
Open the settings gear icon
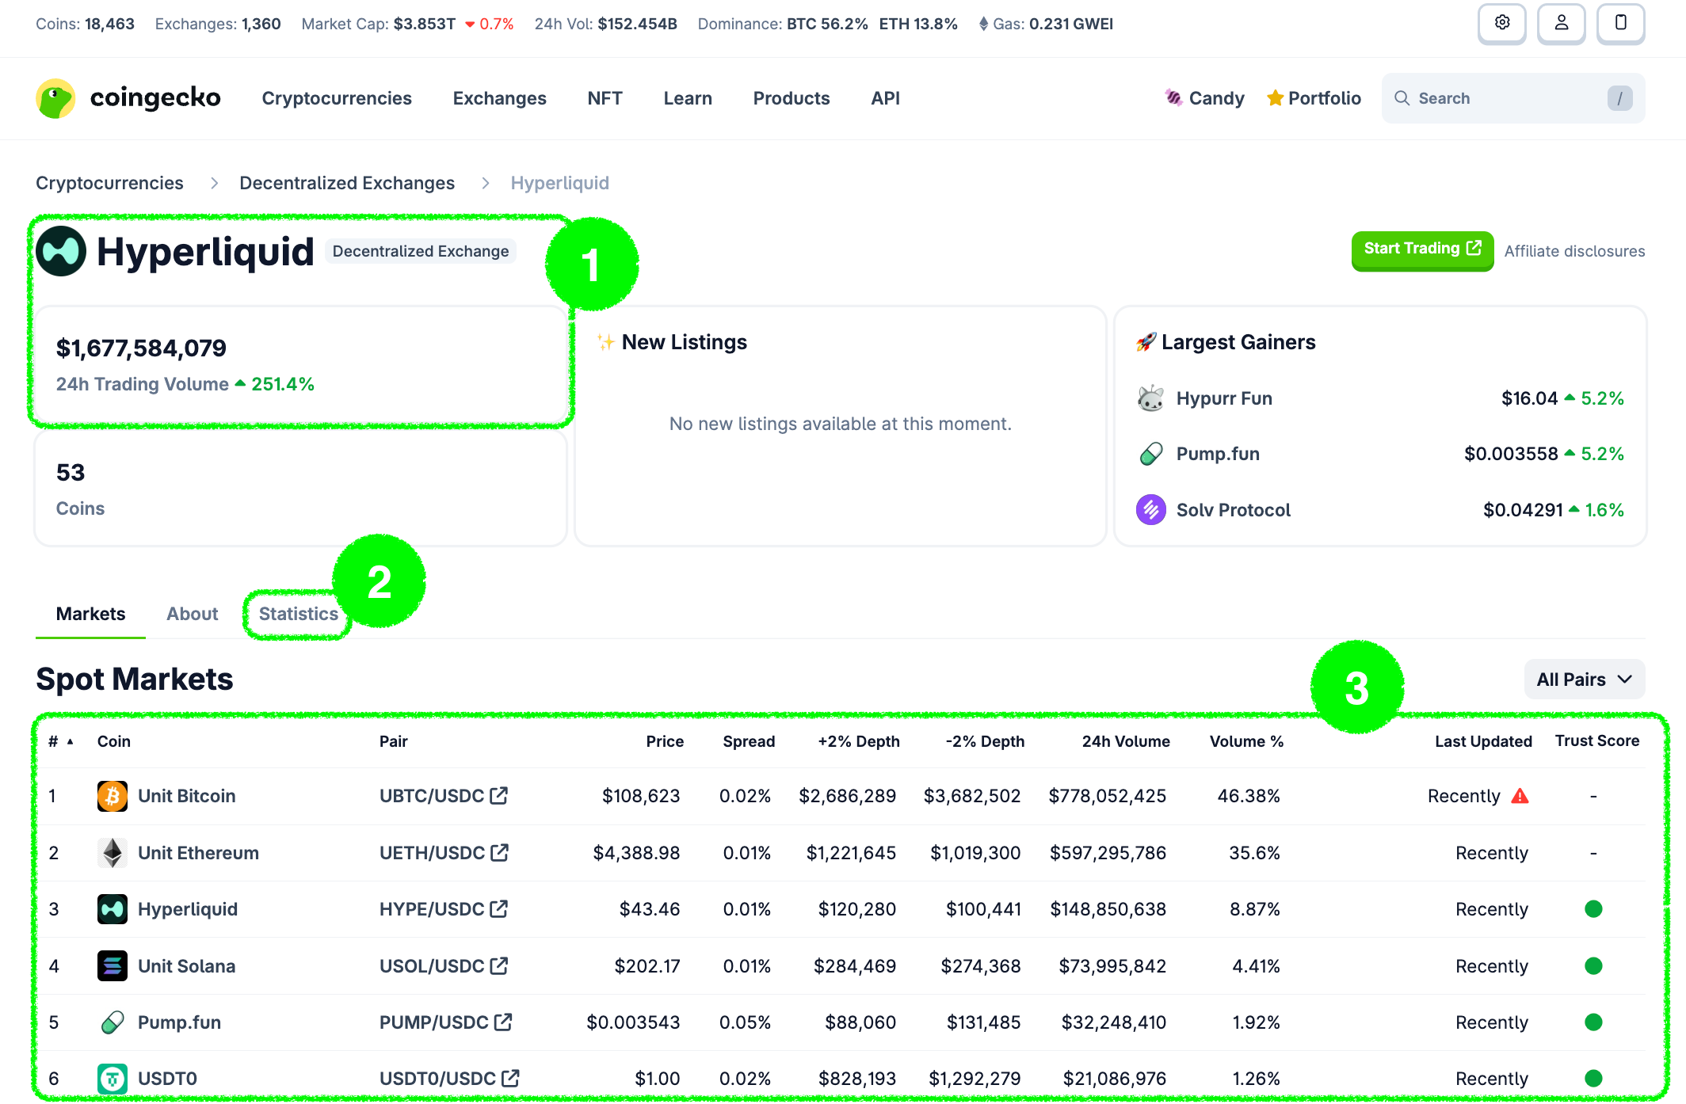(x=1501, y=24)
